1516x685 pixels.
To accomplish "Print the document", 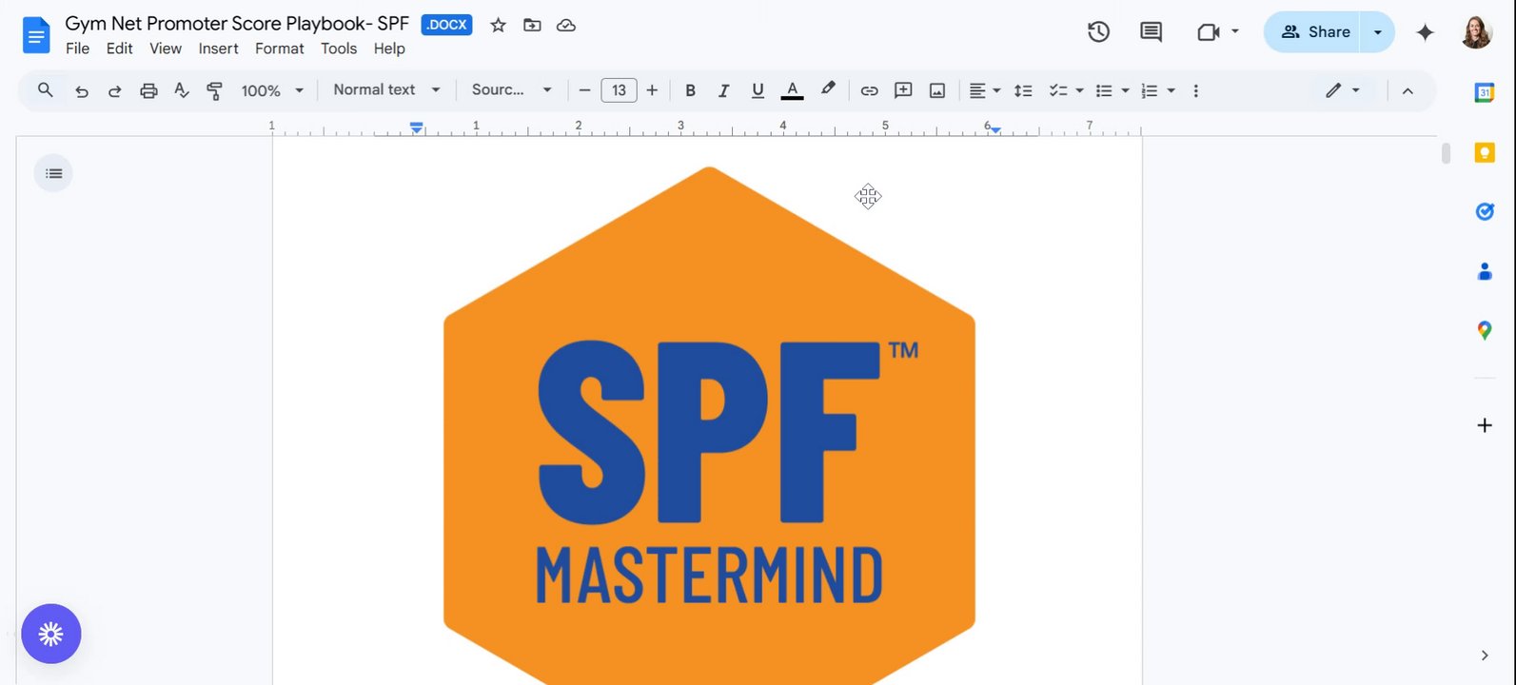I will (x=148, y=91).
